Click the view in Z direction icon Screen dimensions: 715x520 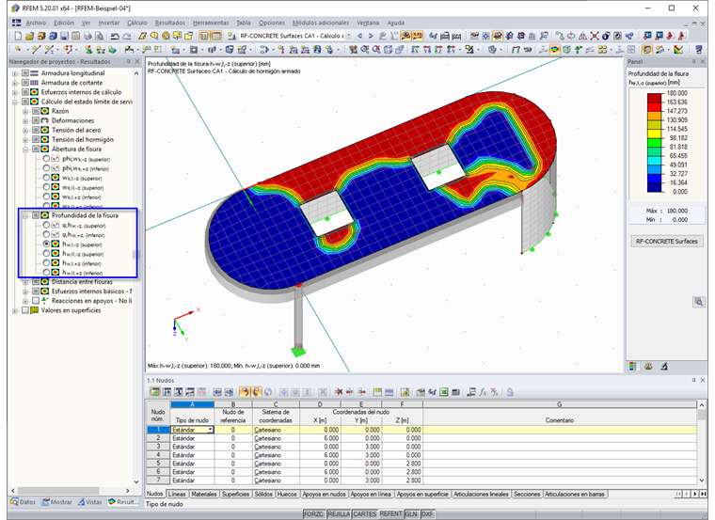[x=438, y=49]
